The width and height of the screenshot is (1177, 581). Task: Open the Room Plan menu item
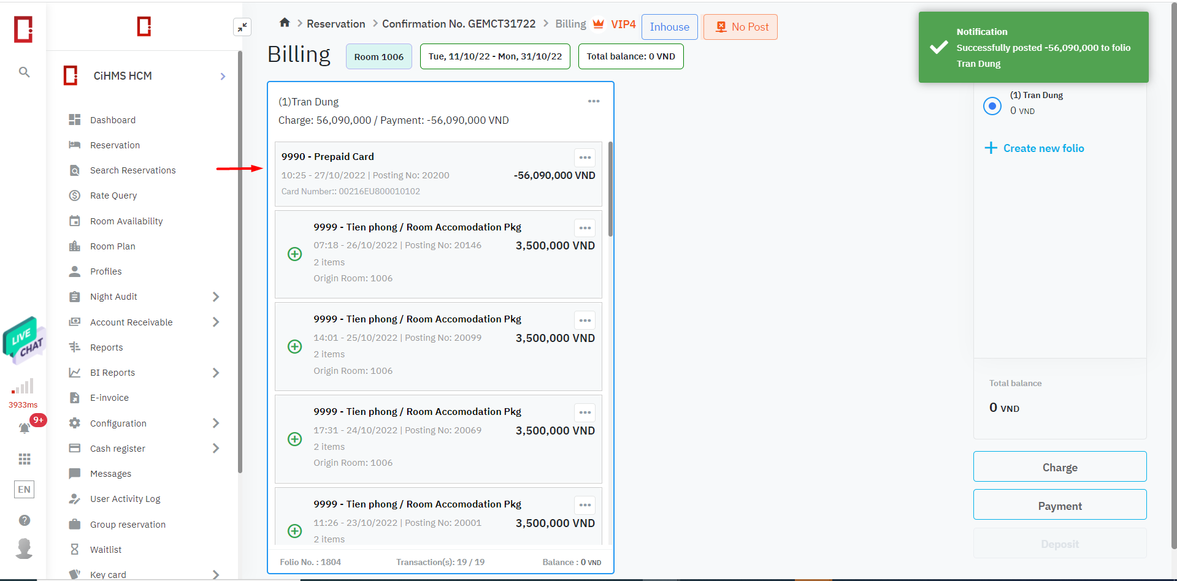tap(113, 246)
